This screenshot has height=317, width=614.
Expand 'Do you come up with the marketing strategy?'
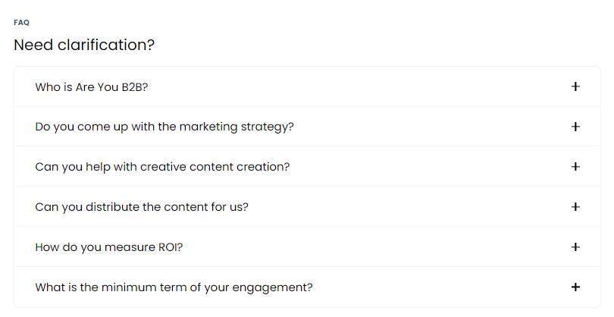(164, 127)
